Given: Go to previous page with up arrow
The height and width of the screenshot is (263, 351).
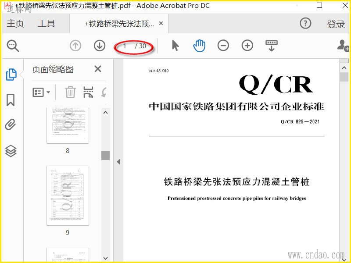Looking at the screenshot, I should click(75, 46).
